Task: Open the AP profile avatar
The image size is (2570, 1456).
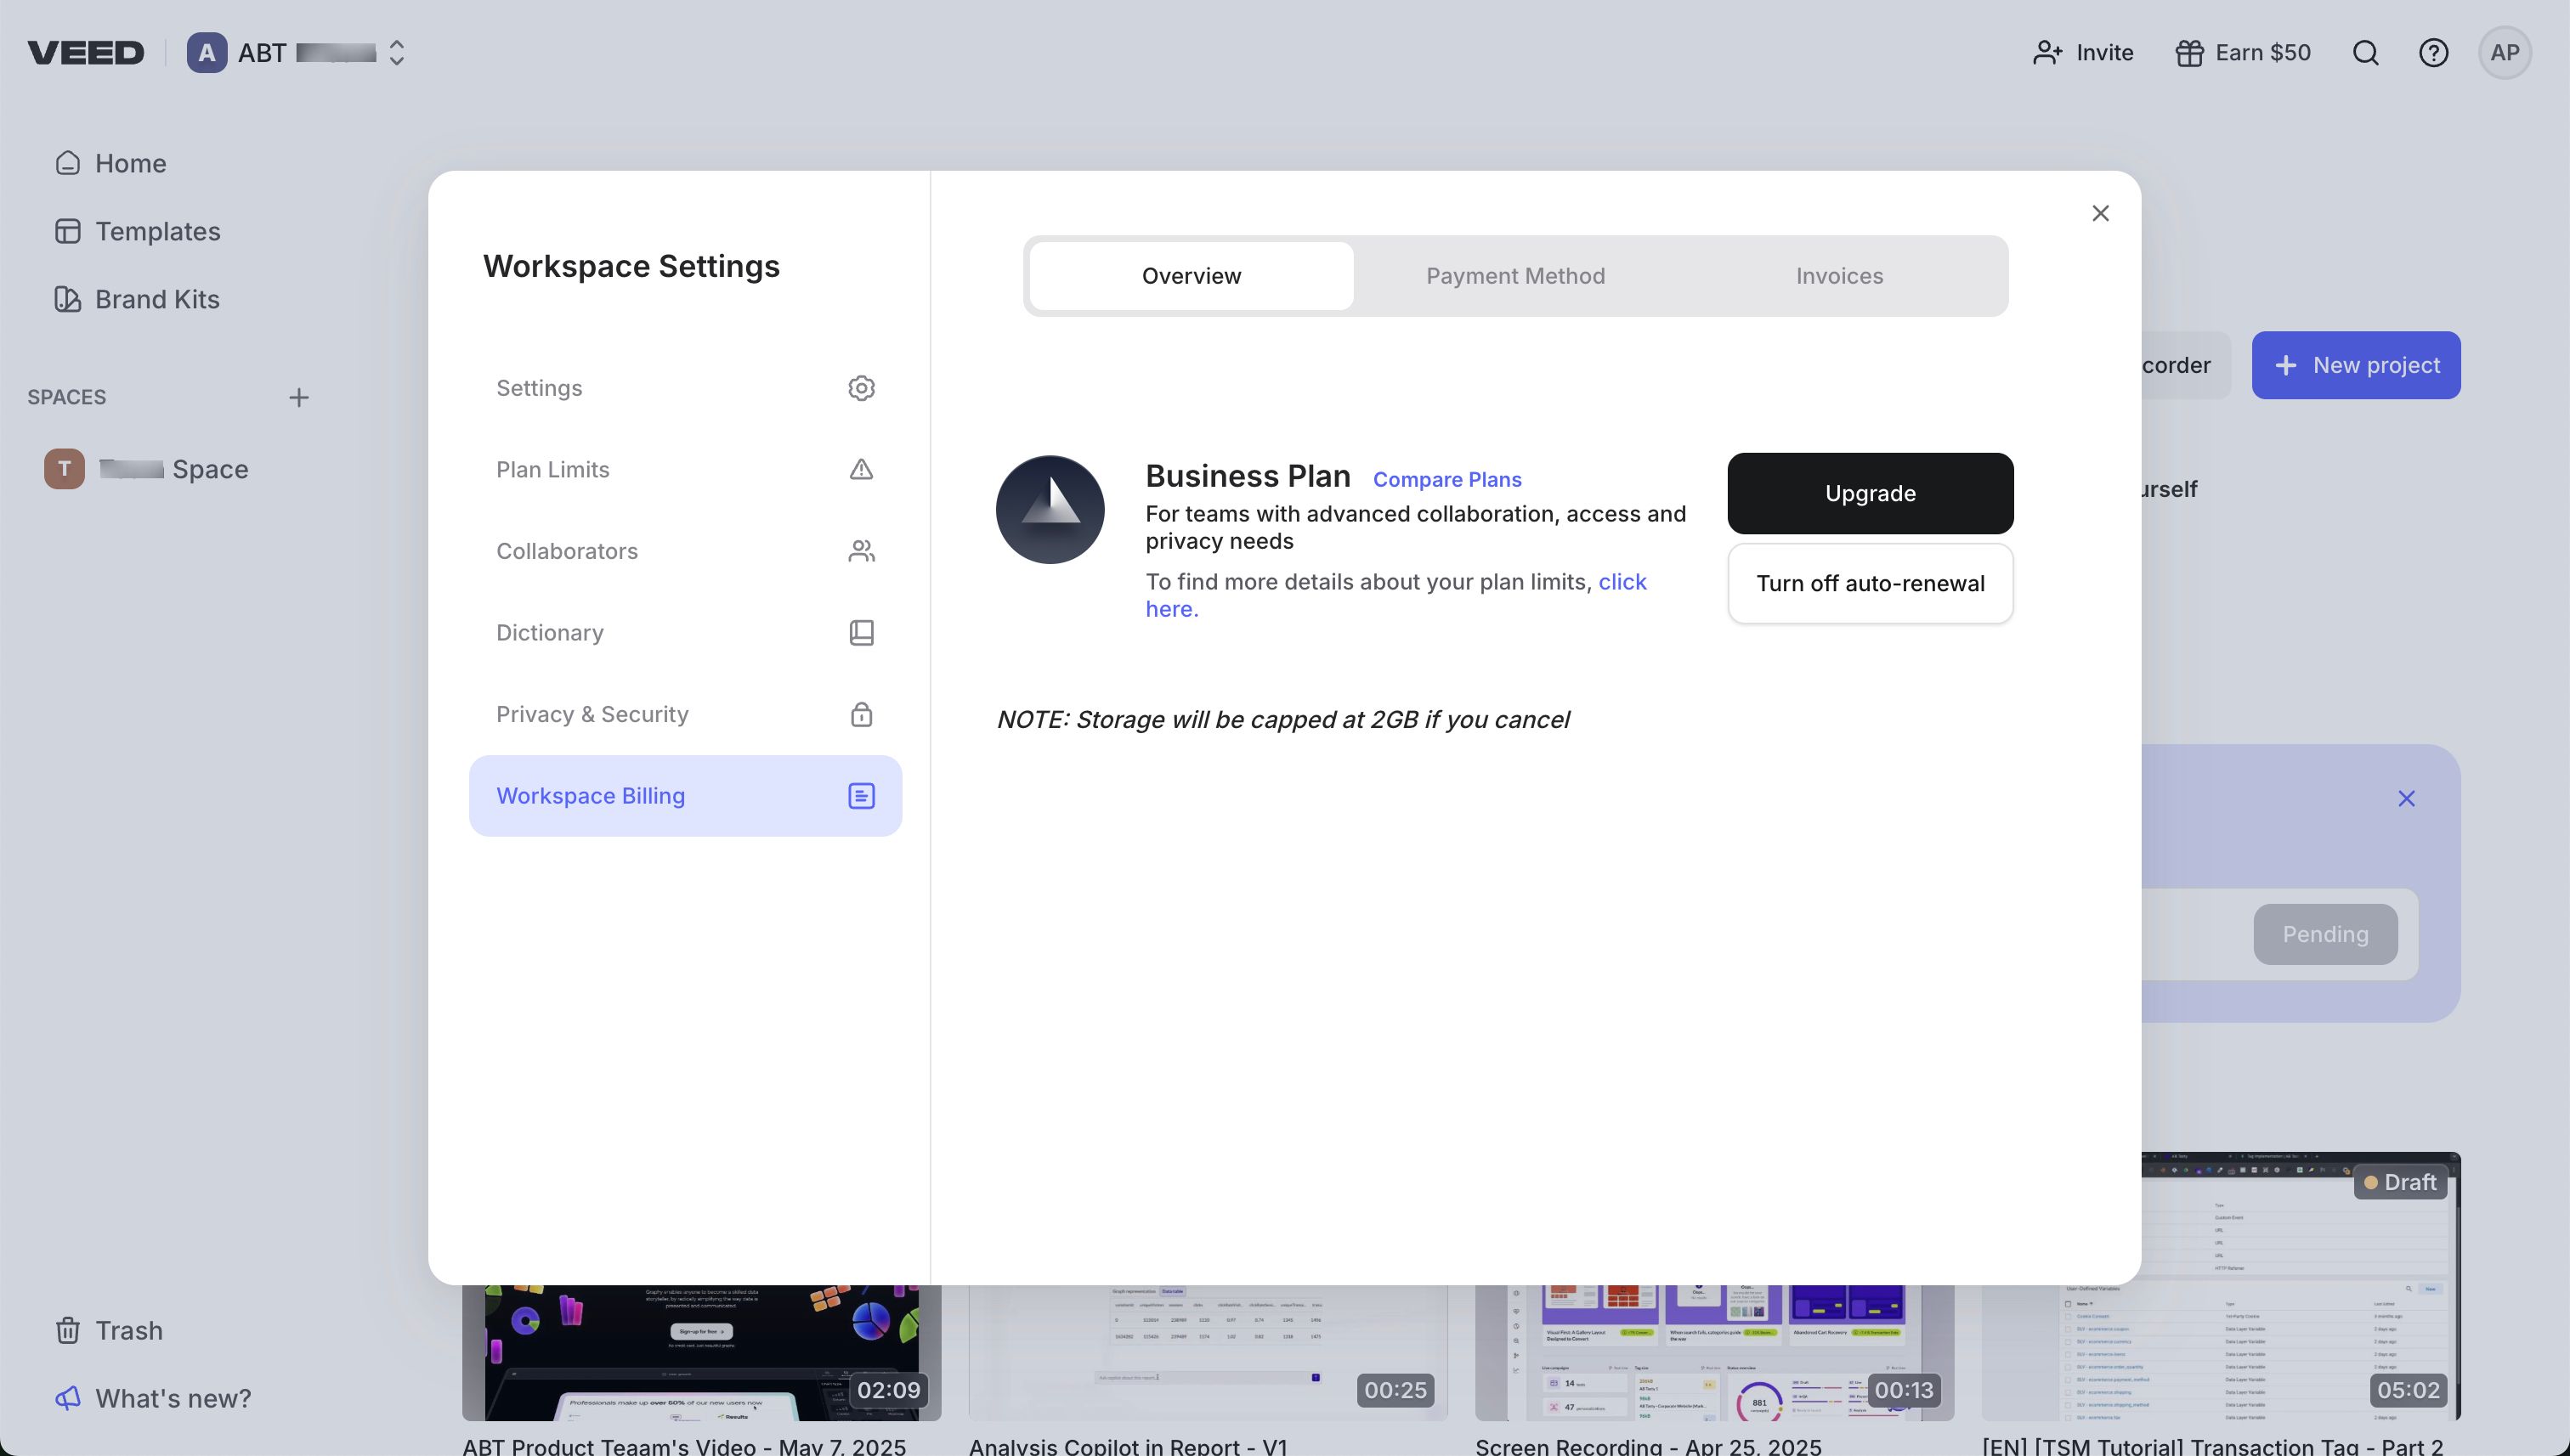Action: pos(2505,53)
